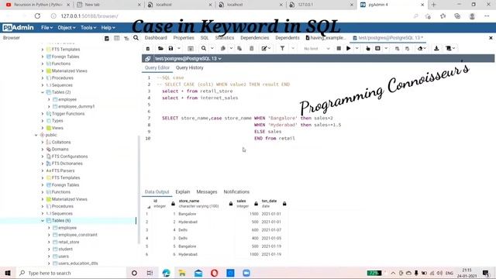Switch to the Messages tab
This screenshot has height=279, width=496.
pos(207,191)
